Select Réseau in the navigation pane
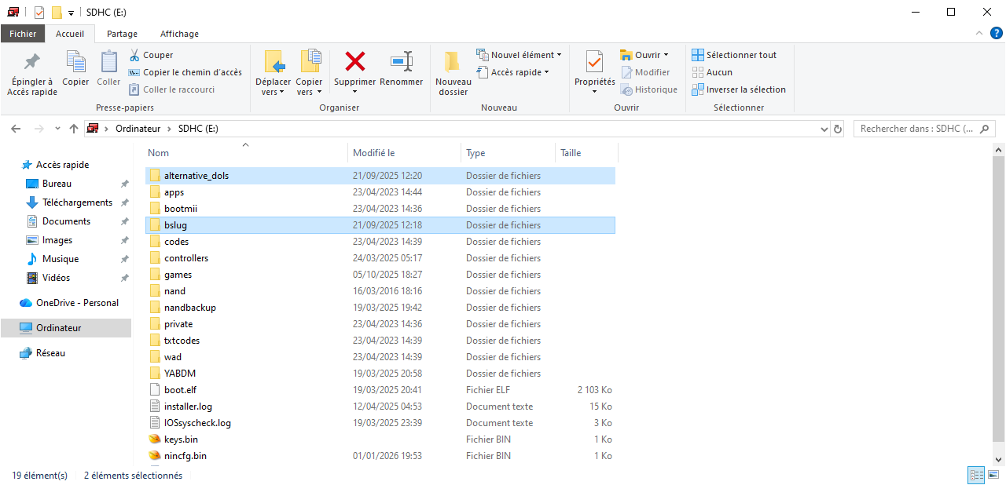The image size is (1006, 485). [50, 353]
